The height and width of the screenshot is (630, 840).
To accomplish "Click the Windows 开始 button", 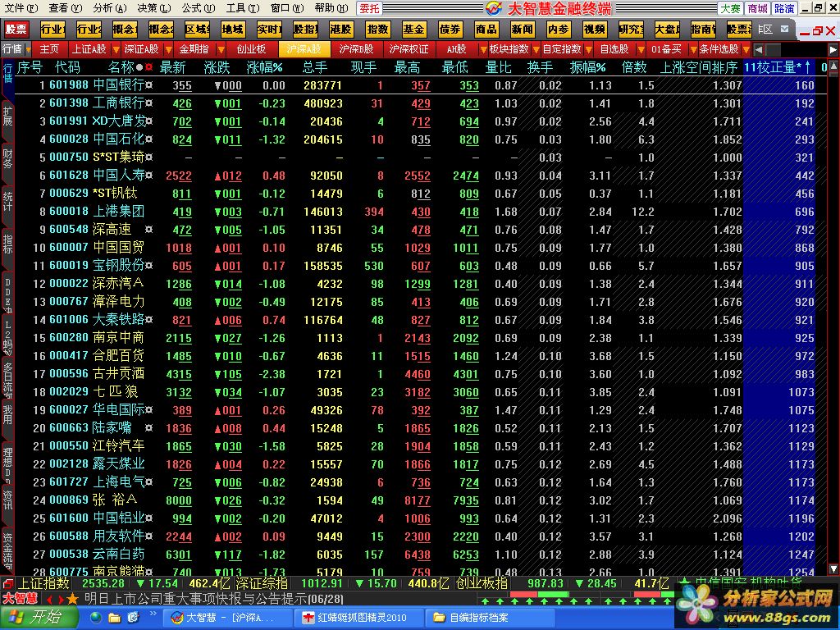I will coord(39,618).
